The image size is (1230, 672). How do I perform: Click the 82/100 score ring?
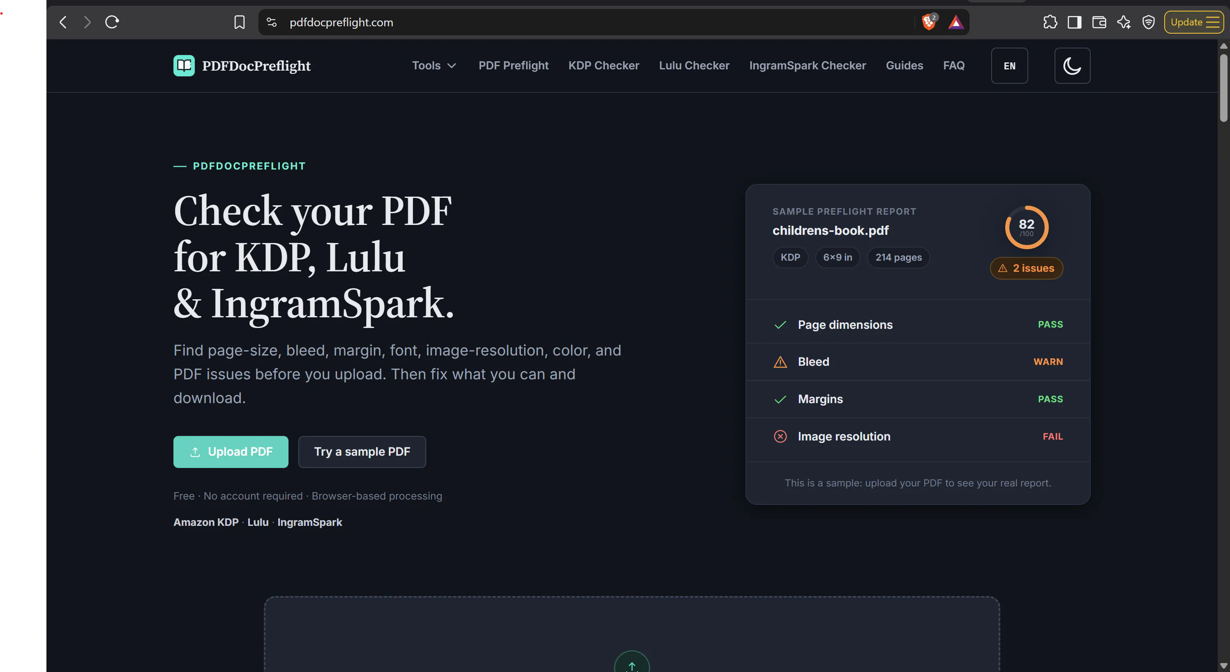pyautogui.click(x=1027, y=227)
